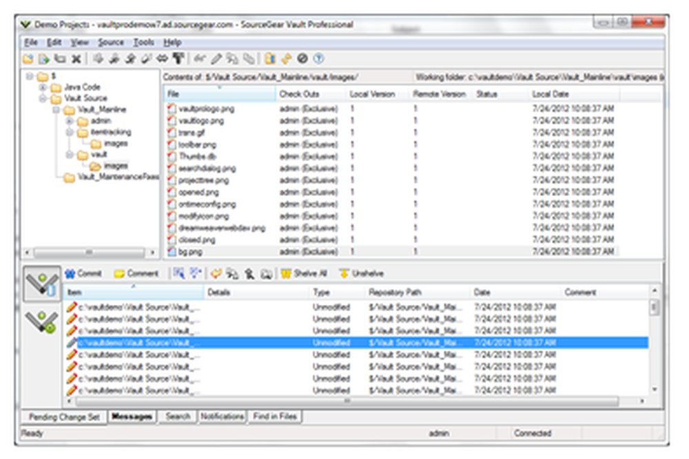689x459 pixels.
Task: Click the pencil icon on highlighted pending row
Action: [x=72, y=343]
